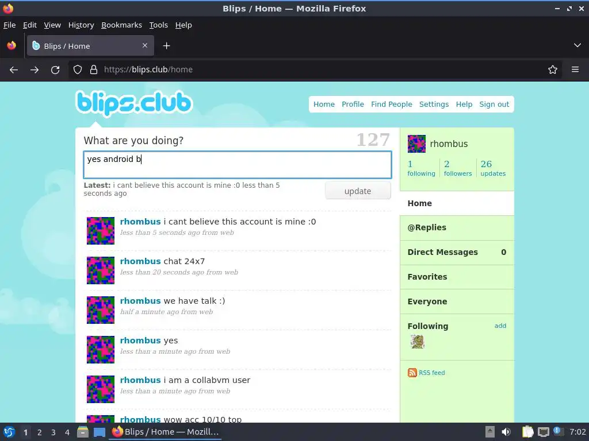This screenshot has width=589, height=441.
Task: Open the Firefox hamburger menu
Action: pyautogui.click(x=575, y=69)
